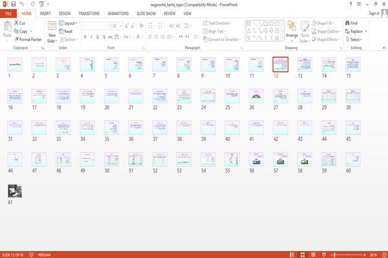This screenshot has height=258, width=388.
Task: Expand Text Direction options
Action: point(217,23)
